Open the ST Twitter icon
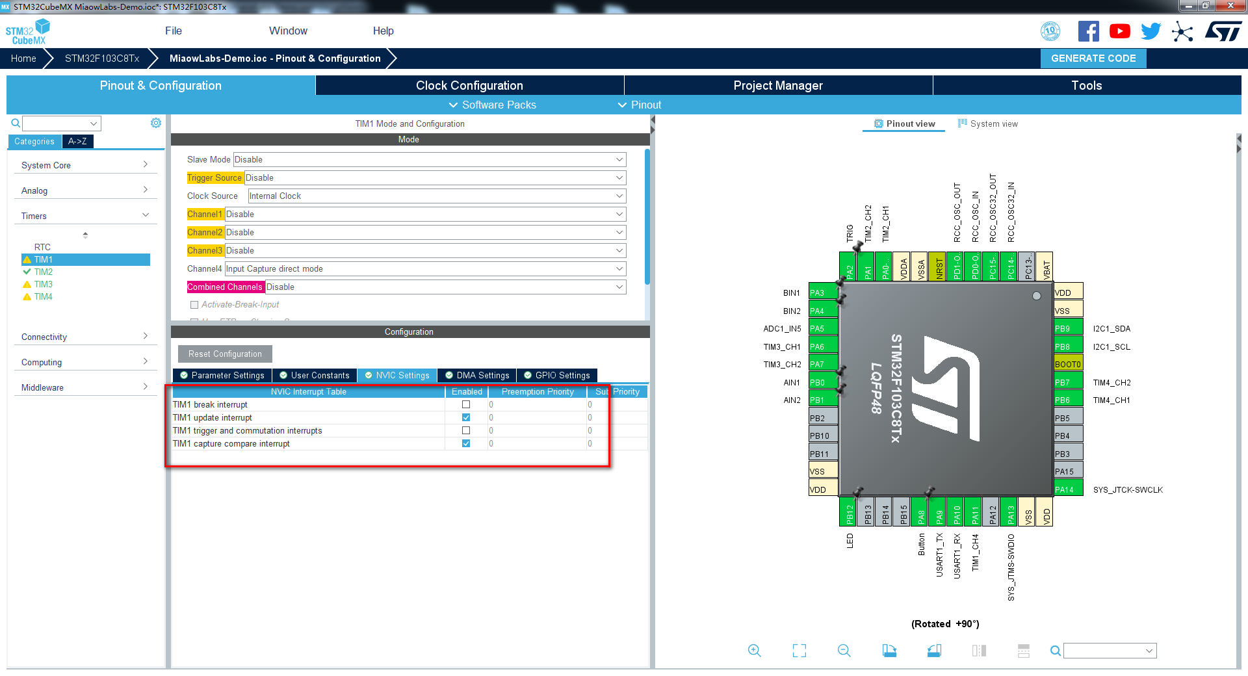The width and height of the screenshot is (1248, 676). pyautogui.click(x=1151, y=31)
